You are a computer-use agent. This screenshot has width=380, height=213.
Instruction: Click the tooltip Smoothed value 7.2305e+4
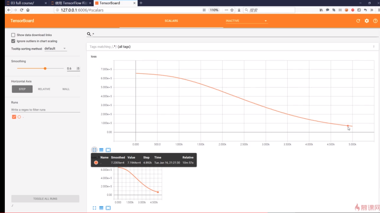tap(118, 163)
